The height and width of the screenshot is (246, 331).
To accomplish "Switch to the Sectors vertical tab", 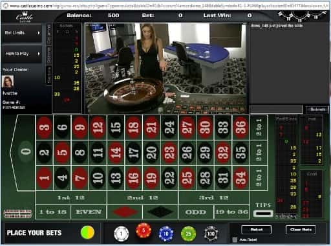I will [x=49, y=75].
